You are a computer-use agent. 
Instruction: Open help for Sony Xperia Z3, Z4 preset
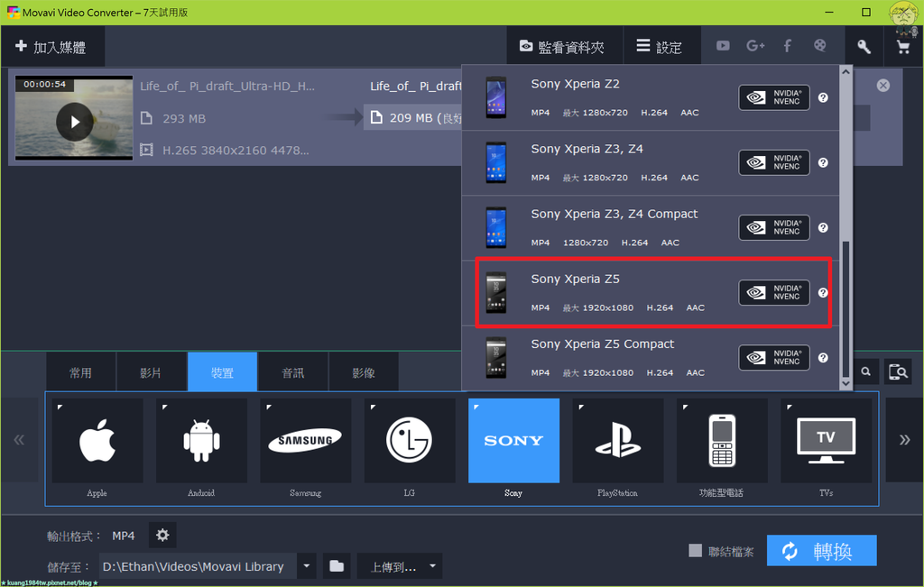pos(823,162)
